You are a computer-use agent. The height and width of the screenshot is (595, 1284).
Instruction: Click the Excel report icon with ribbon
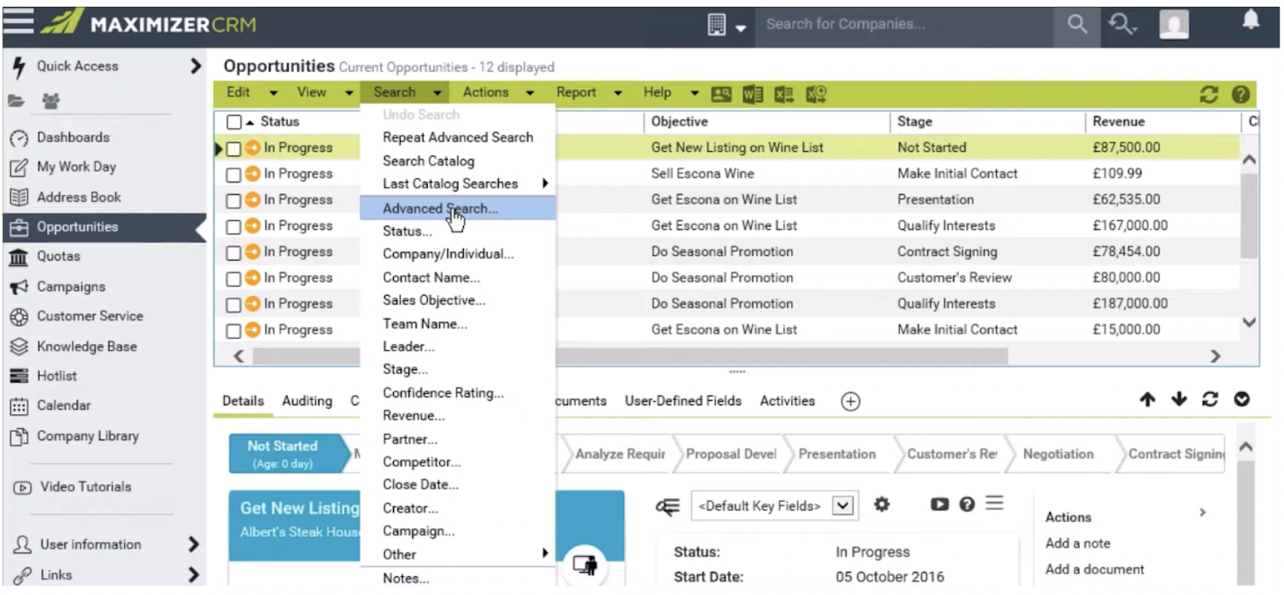(x=816, y=94)
